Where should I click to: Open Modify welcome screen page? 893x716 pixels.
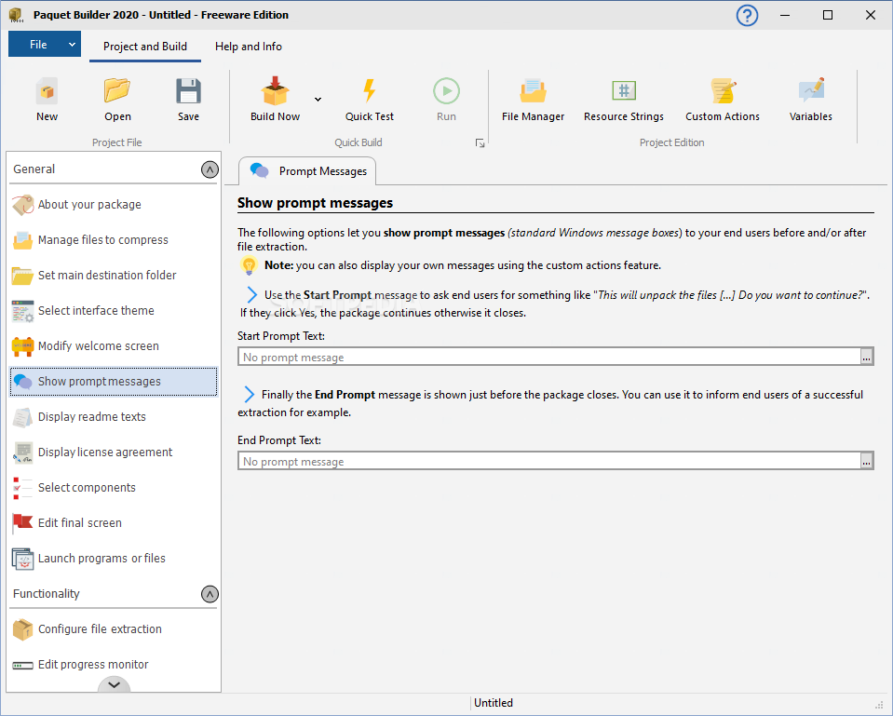click(x=114, y=345)
